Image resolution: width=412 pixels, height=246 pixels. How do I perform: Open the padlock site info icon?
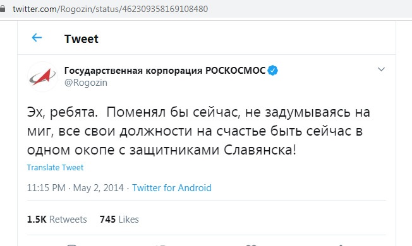3,9
